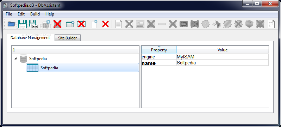Click the PHP script page icon
The height and width of the screenshot is (127, 281).
pyautogui.click(x=271, y=24)
